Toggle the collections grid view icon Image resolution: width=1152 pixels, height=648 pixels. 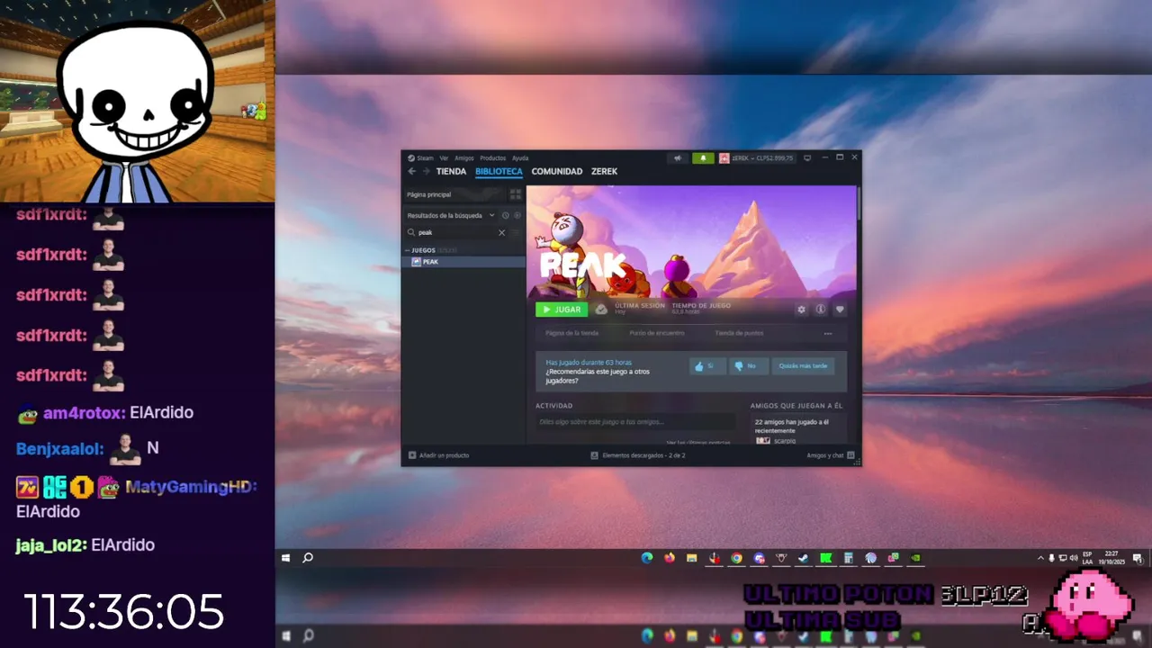pos(516,194)
